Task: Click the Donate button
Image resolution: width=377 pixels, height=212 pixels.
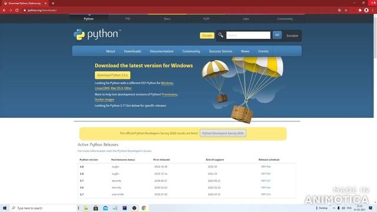Action: 207,35
